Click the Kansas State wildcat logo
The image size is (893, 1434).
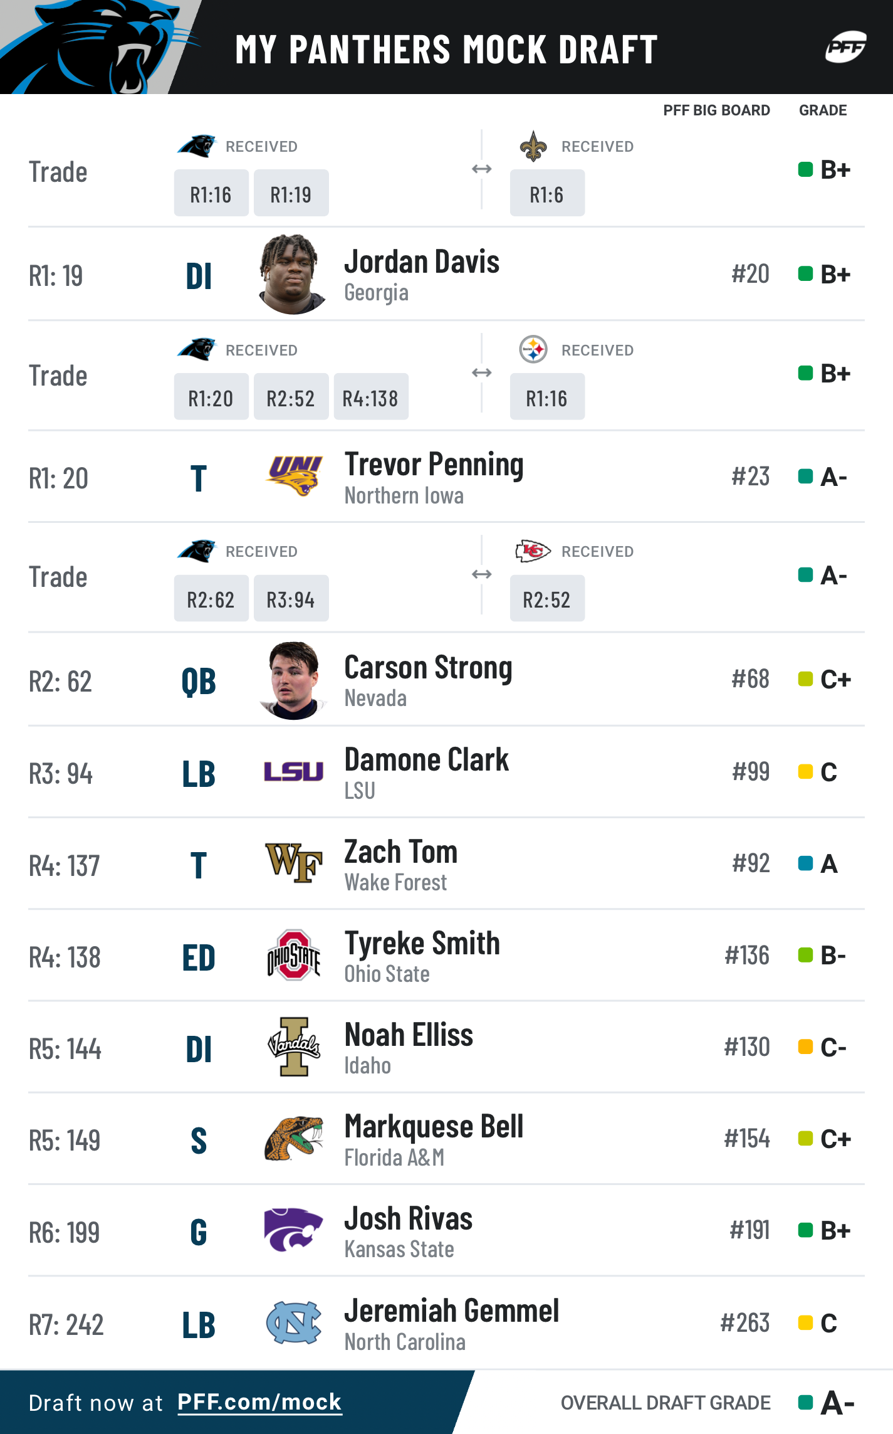[293, 1230]
